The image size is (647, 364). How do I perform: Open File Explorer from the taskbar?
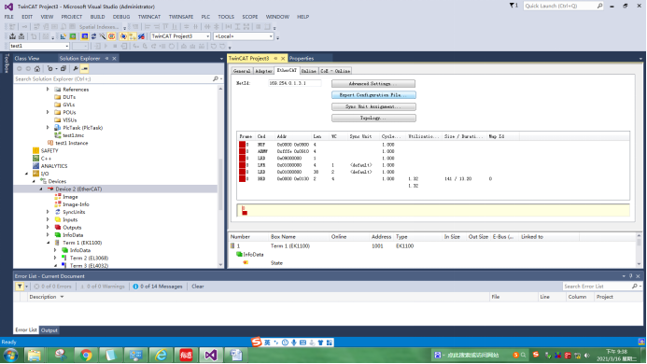35,355
